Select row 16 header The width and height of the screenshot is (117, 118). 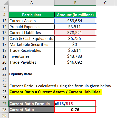coord(4,38)
